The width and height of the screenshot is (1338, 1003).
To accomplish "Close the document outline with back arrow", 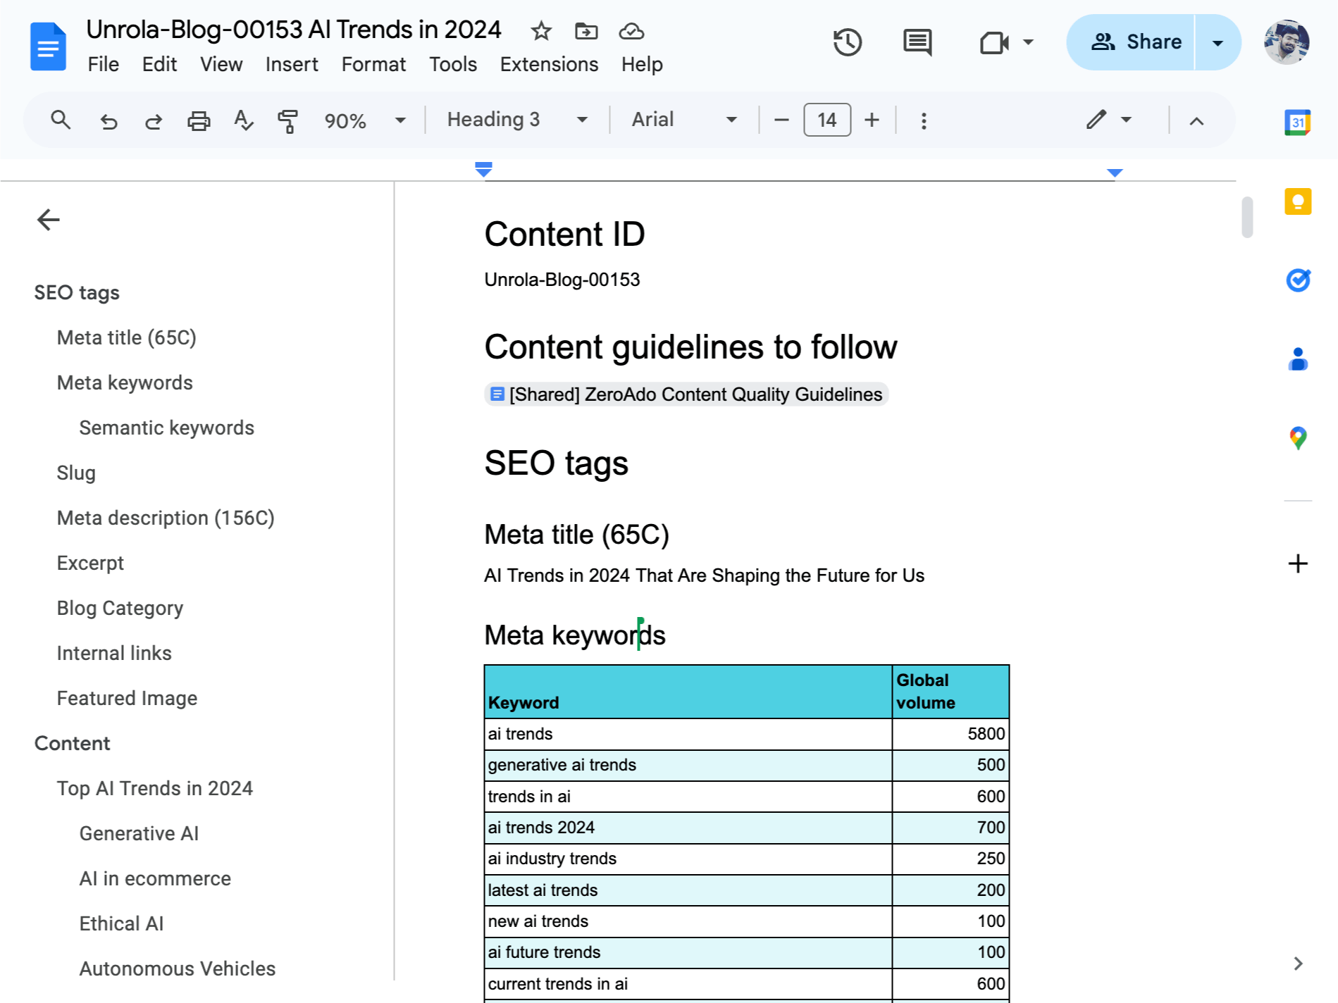I will click(x=48, y=220).
